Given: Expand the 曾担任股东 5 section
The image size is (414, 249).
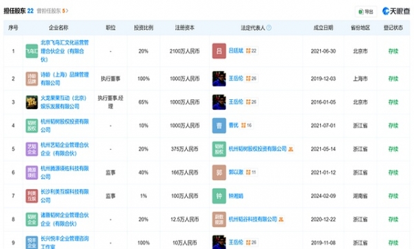Looking at the screenshot, I should [x=52, y=11].
